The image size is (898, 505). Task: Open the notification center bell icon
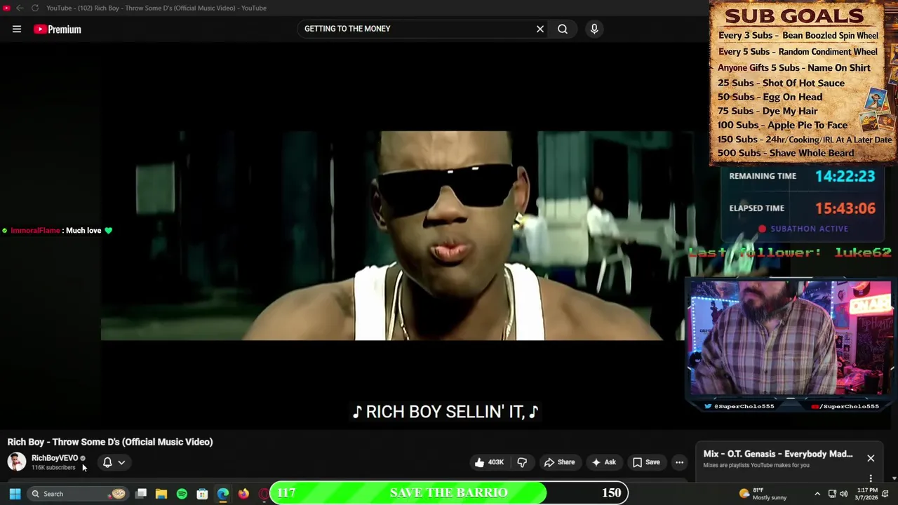pos(885,494)
